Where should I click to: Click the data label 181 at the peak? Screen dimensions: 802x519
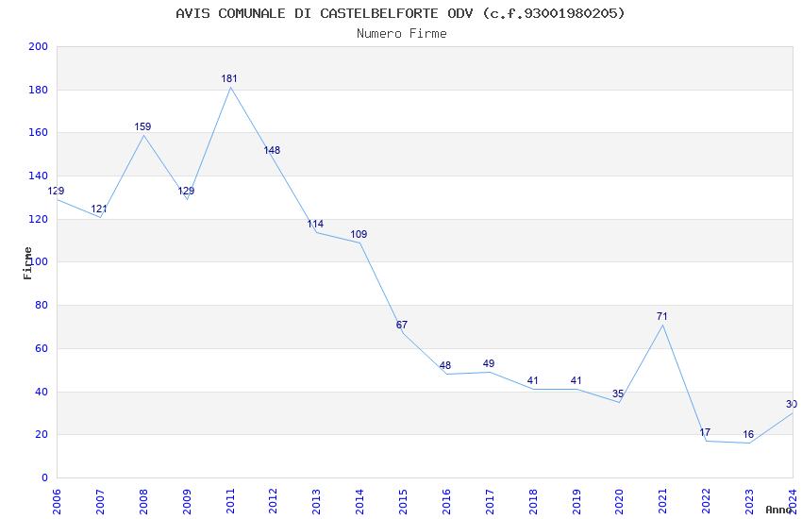(x=229, y=78)
